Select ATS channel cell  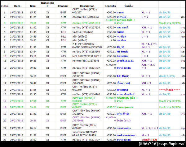point(63,56)
